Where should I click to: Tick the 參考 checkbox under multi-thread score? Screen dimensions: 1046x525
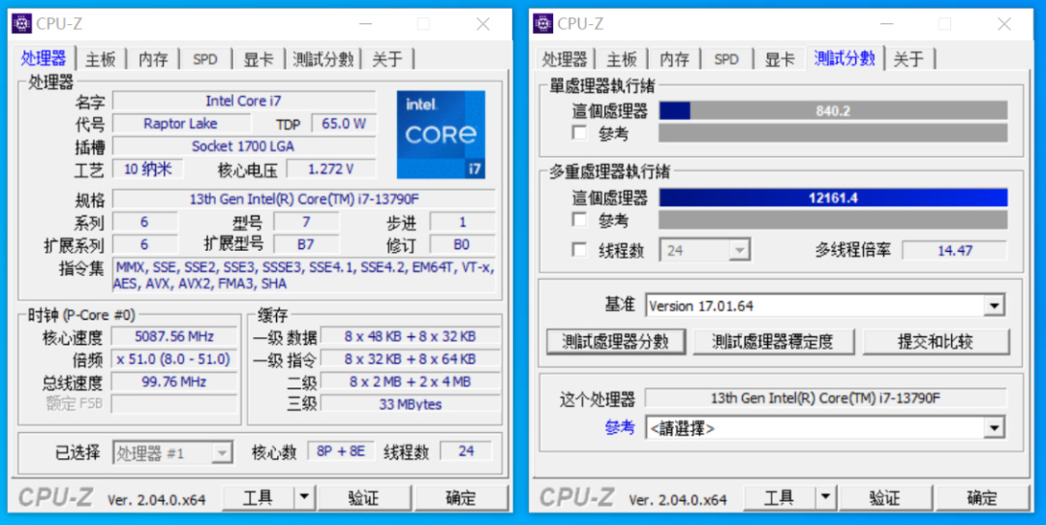tap(580, 220)
